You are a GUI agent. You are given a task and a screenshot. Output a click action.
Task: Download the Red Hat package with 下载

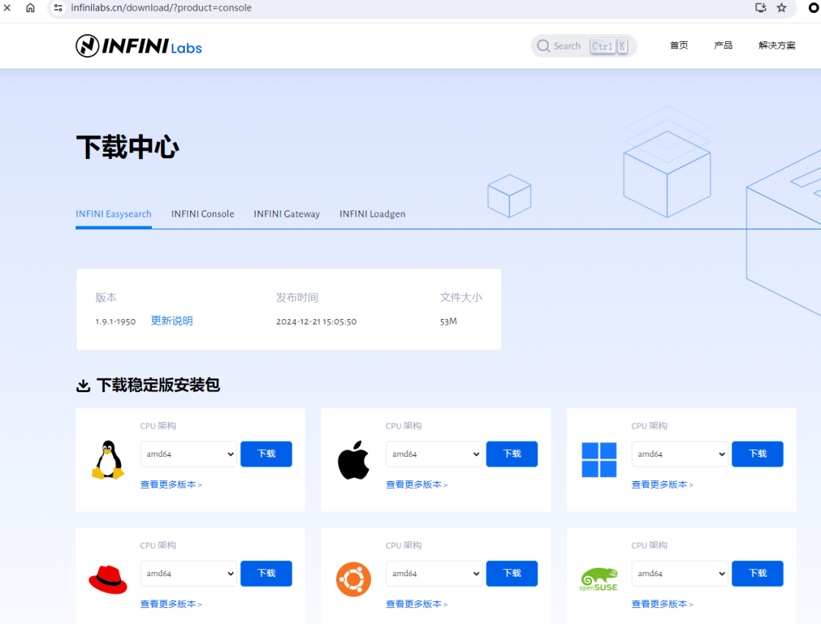click(266, 573)
